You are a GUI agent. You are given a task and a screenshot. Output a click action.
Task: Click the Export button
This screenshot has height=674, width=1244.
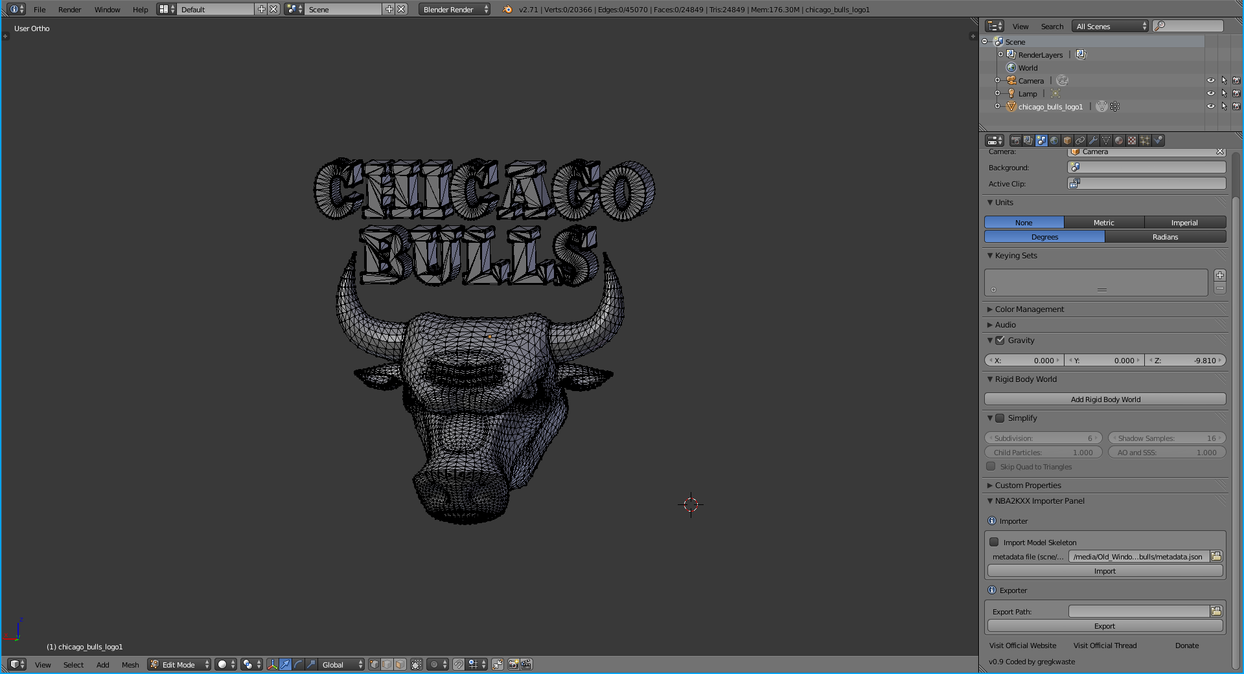[x=1105, y=625]
